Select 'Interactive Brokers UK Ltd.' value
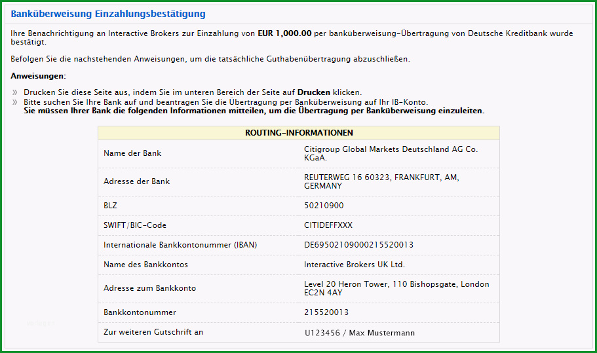The width and height of the screenshot is (597, 353). click(355, 265)
